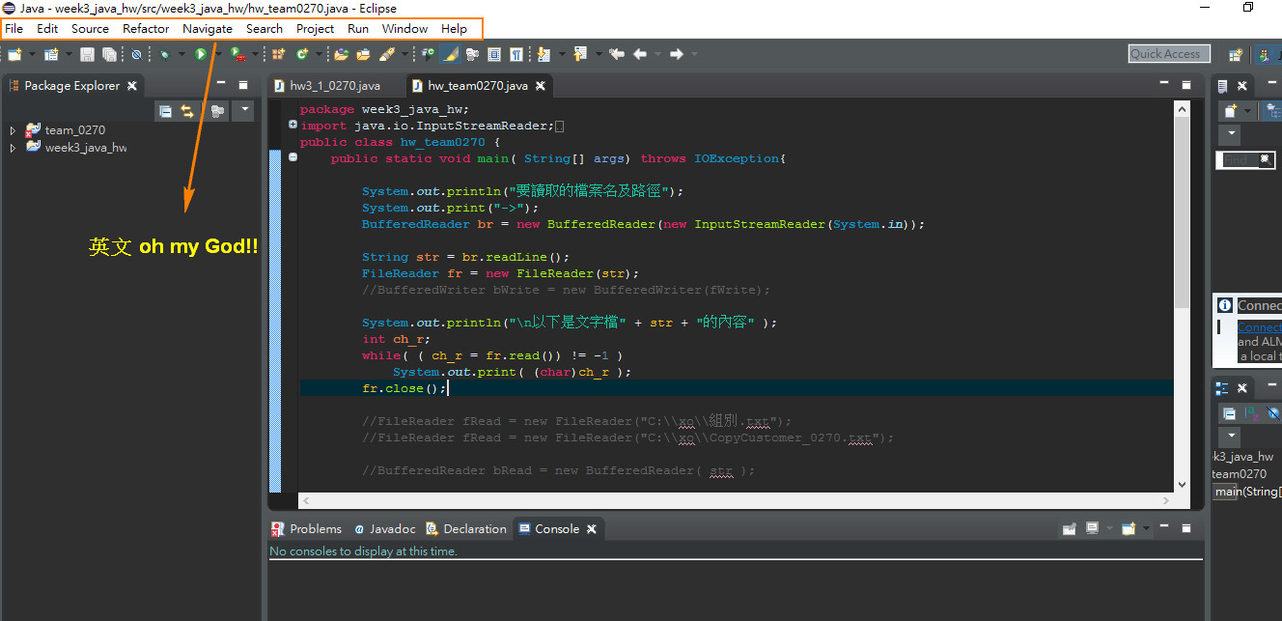
Task: Select main(String[]) in the Outline
Action: tap(1248, 492)
